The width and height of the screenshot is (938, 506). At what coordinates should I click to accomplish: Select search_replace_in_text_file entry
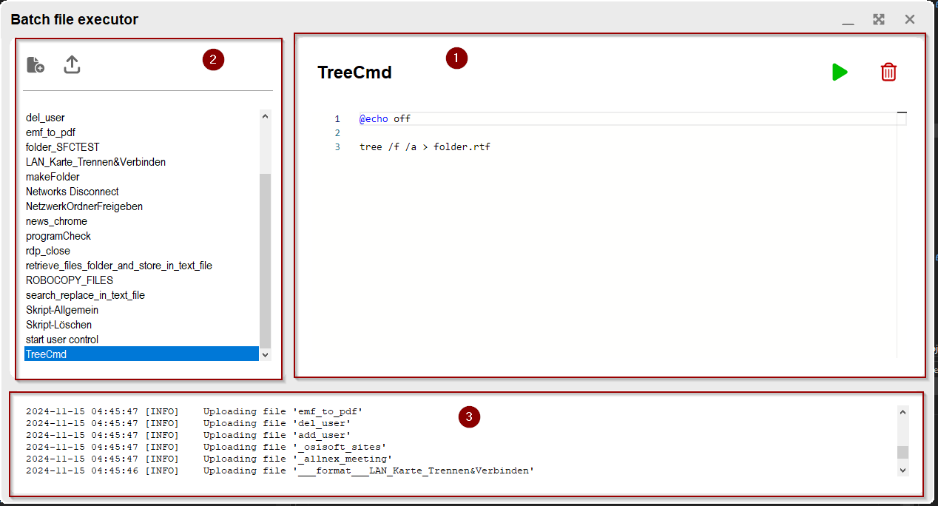pos(85,295)
